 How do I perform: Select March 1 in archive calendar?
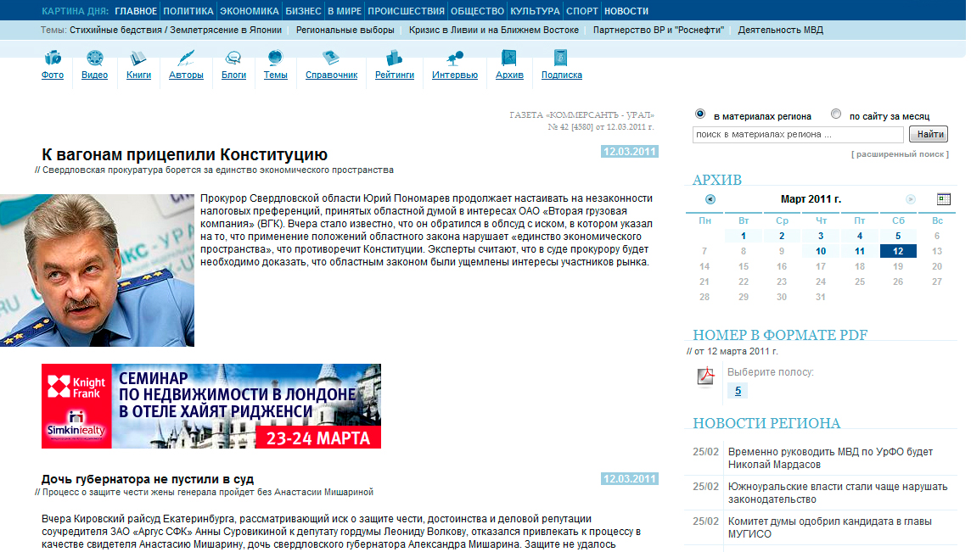[x=744, y=236]
